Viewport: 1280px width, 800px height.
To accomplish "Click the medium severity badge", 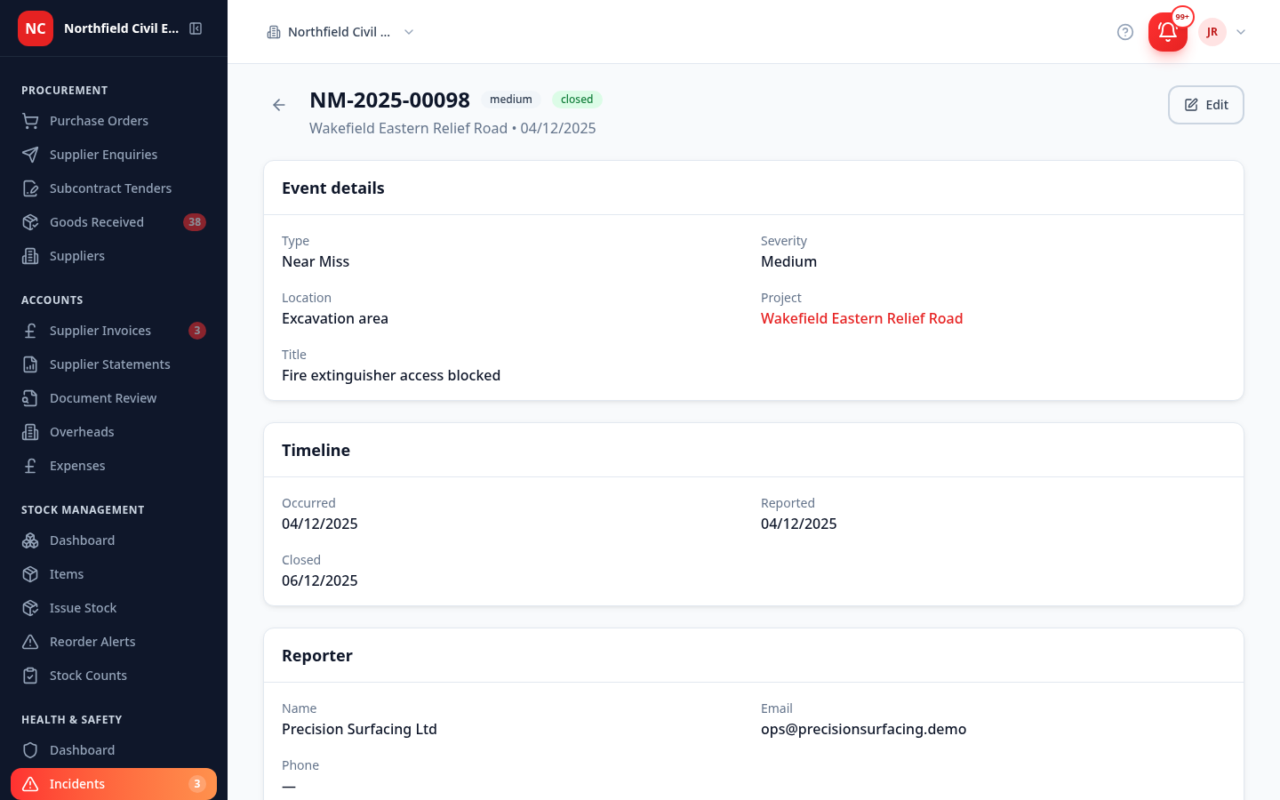I will [511, 100].
